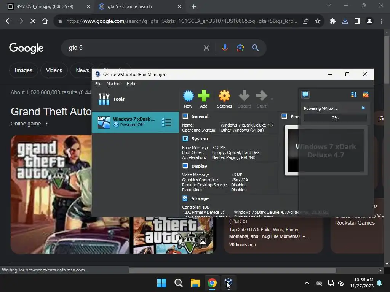Open the three-dot menu next to Online game
Screen dimensions: 390x292
point(47,124)
